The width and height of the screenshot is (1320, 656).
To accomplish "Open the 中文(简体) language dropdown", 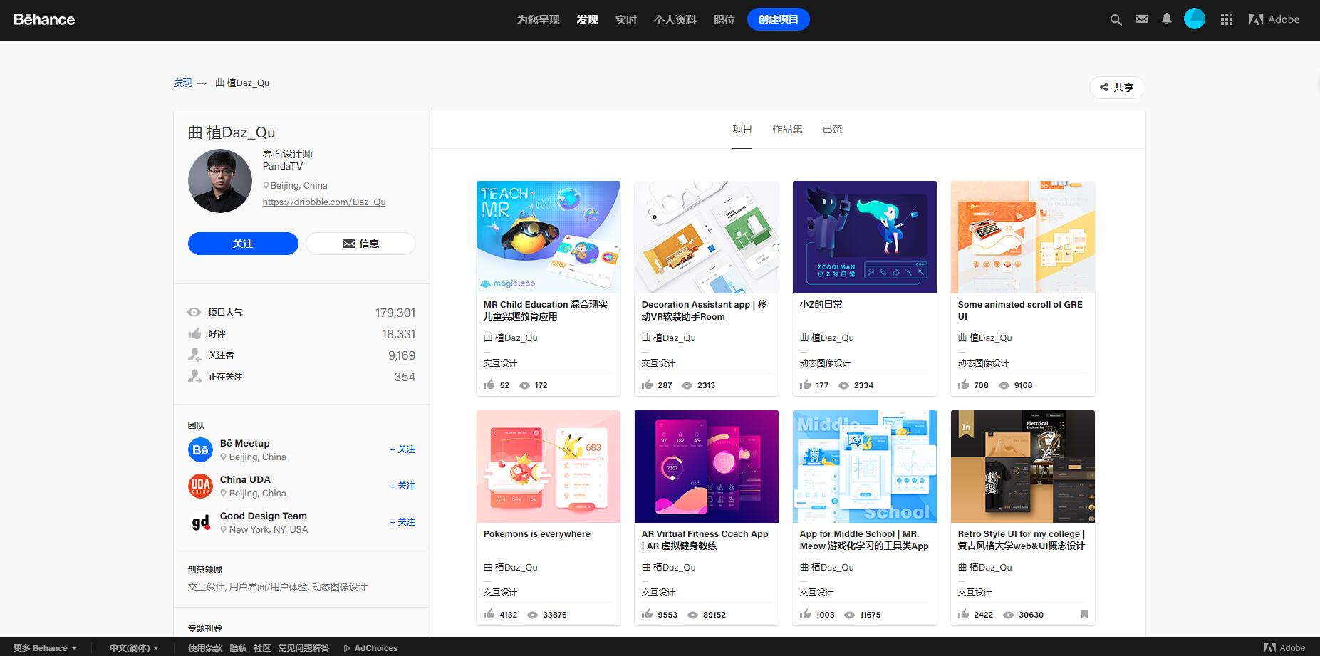I will click(133, 648).
